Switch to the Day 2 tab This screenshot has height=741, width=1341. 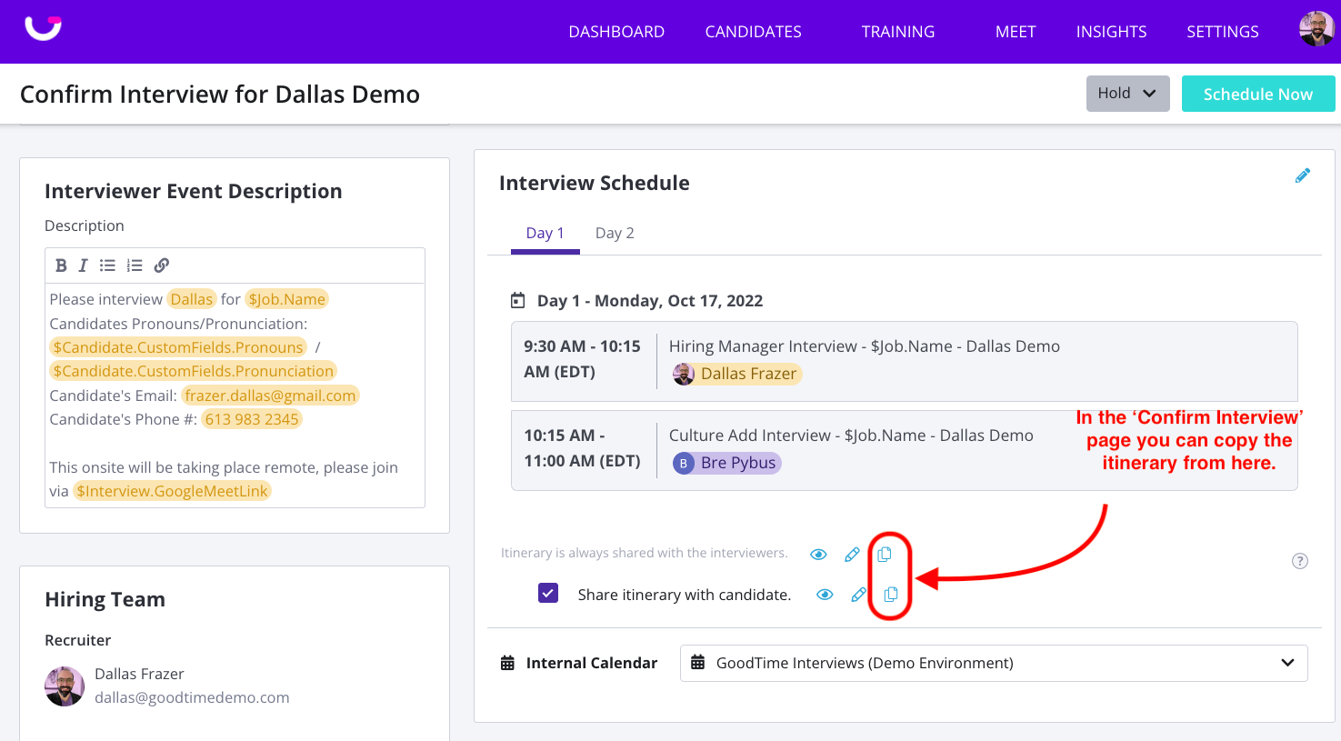pyautogui.click(x=615, y=233)
